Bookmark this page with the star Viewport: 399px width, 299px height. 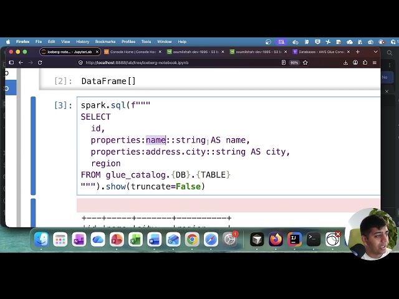(x=305, y=62)
